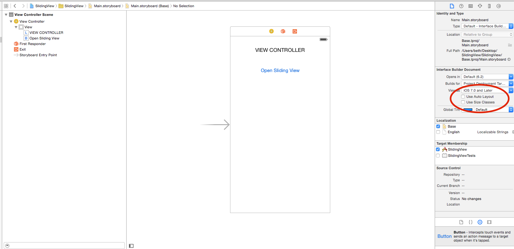514x249 pixels.
Task: Select the VIEW CONTROLLER label on canvas
Action: [x=280, y=50]
